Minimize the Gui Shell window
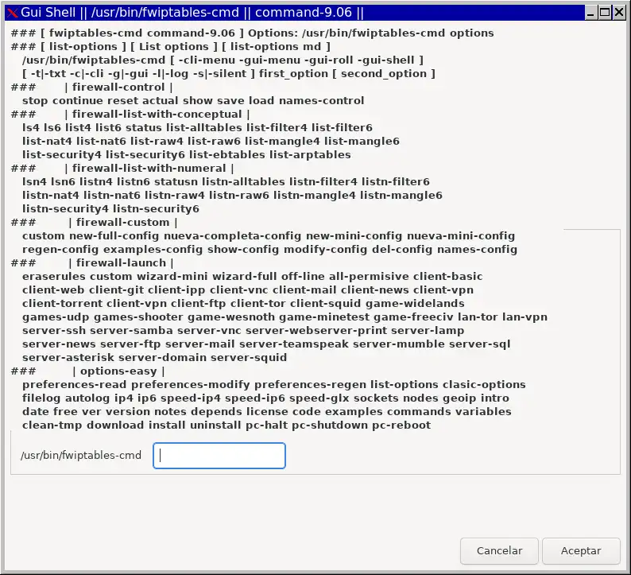 point(590,13)
